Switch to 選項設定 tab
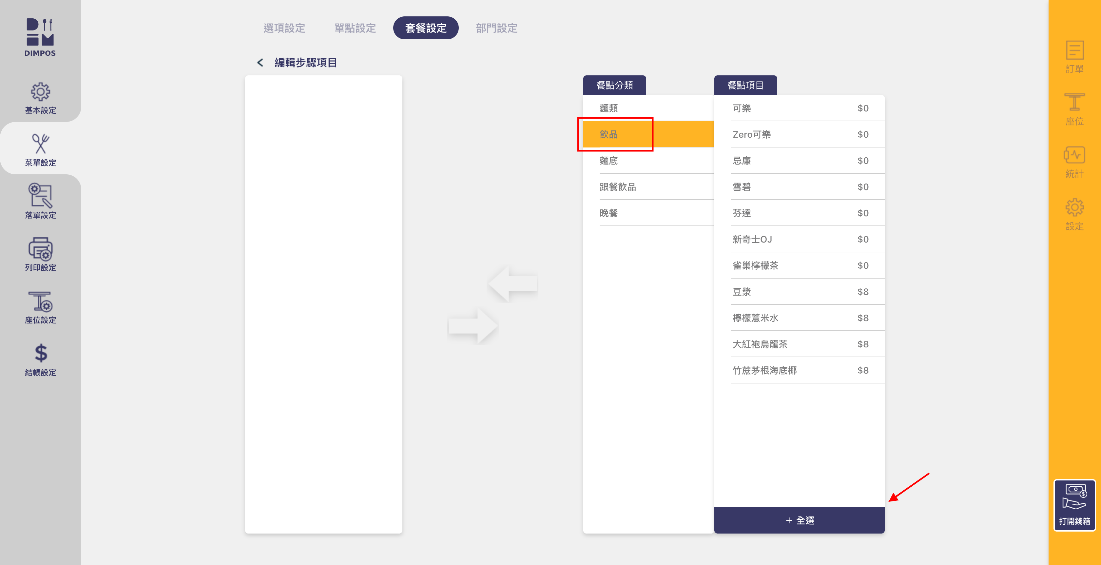 pos(284,28)
